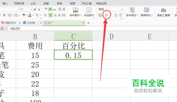Click the align left icon
Viewport: 177px width, 102px height.
coord(46,15)
